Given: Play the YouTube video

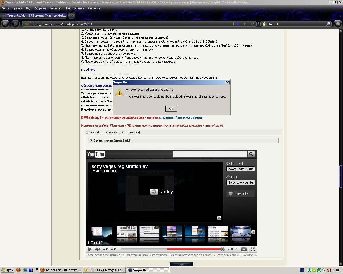Looking at the screenshot, I should pyautogui.click(x=90, y=249).
